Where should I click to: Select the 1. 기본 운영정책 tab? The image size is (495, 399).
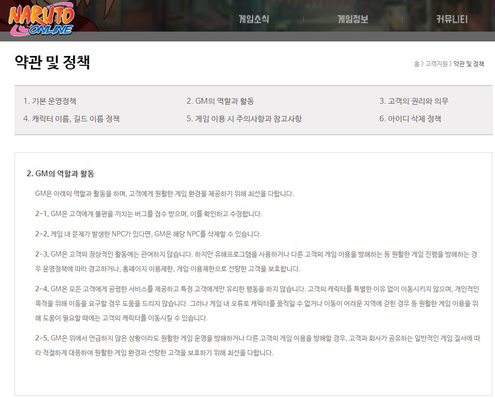[x=50, y=101]
